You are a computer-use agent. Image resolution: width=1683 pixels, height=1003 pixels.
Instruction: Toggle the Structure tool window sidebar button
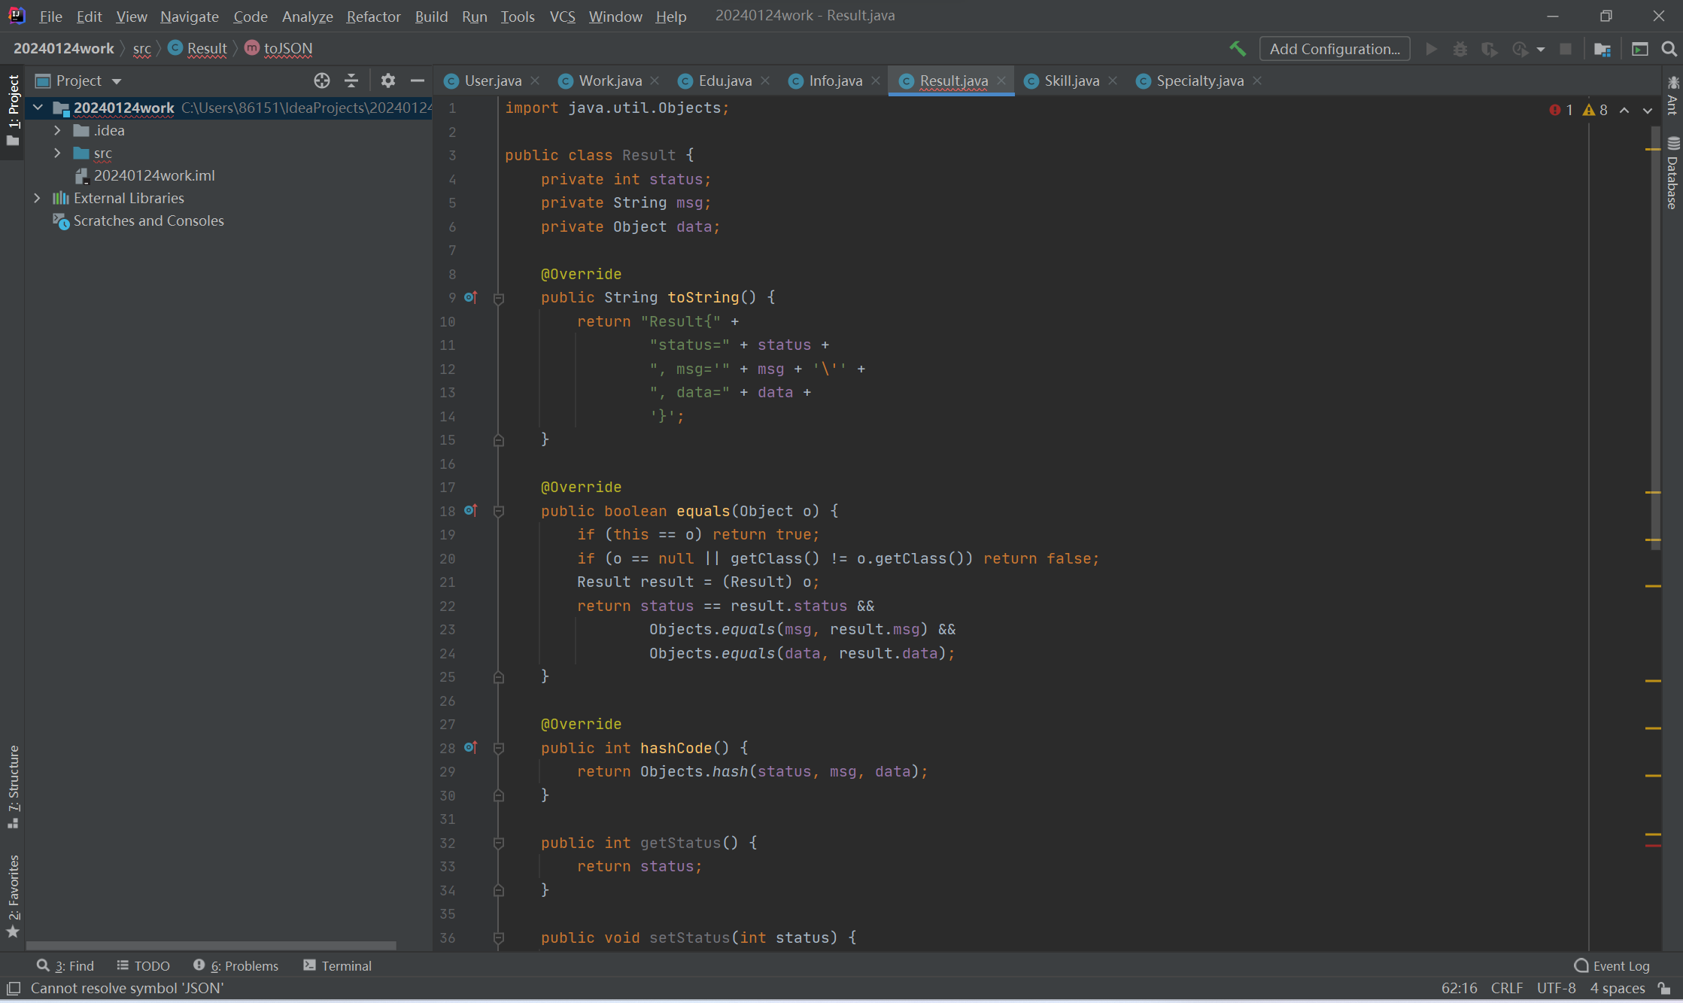tap(13, 786)
